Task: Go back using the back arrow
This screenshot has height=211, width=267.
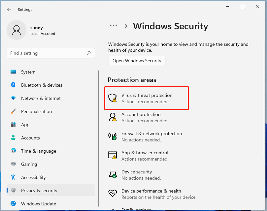Action: click(x=9, y=10)
